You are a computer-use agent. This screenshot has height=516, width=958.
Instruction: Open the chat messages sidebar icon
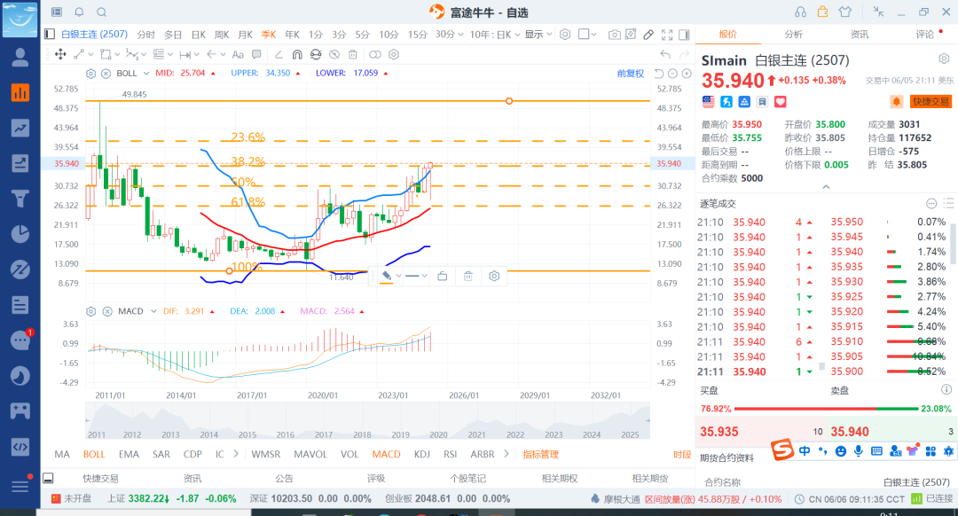click(x=20, y=340)
